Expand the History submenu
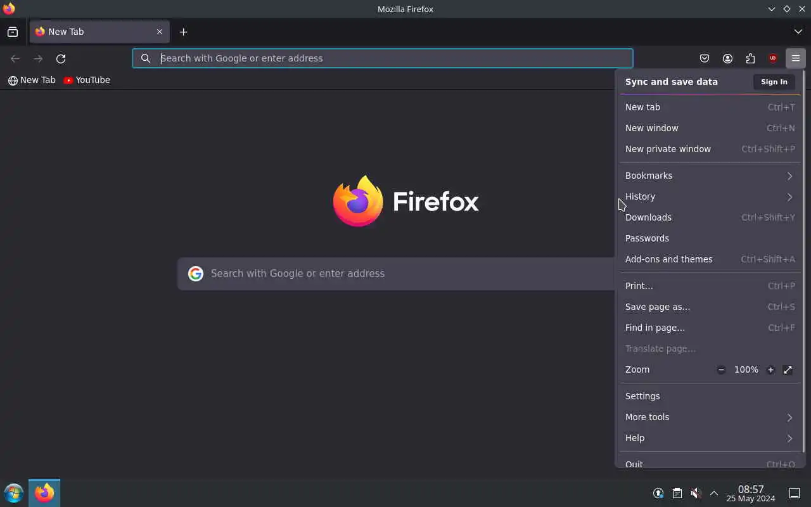 pyautogui.click(x=710, y=196)
